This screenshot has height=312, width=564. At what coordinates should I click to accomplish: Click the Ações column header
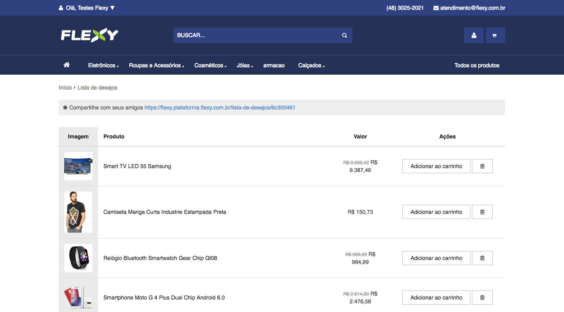(x=448, y=136)
